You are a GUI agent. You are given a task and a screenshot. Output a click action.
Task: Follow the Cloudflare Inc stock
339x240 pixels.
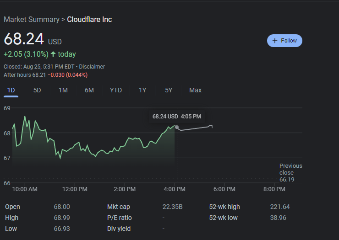[x=284, y=41]
